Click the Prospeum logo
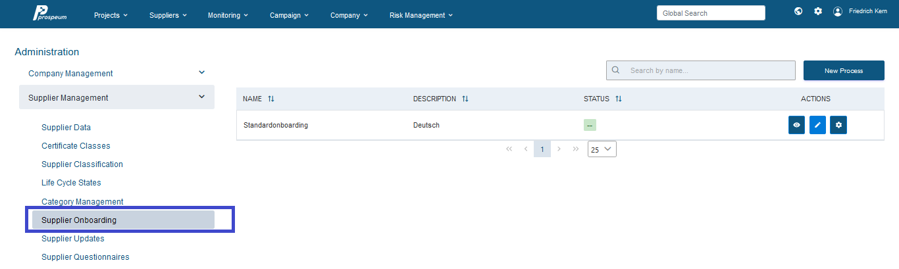Image resolution: width=899 pixels, height=269 pixels. click(49, 13)
